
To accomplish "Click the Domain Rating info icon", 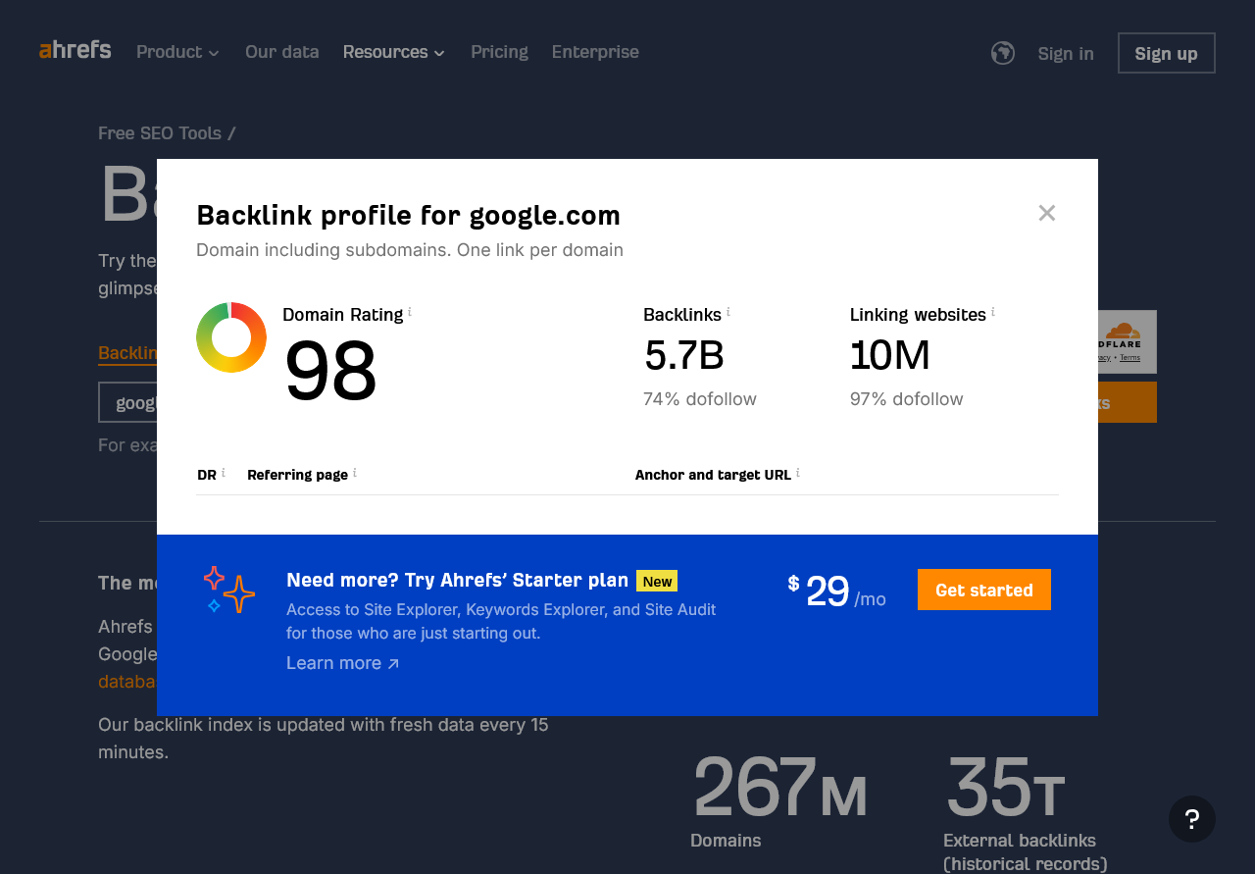I will 410,311.
